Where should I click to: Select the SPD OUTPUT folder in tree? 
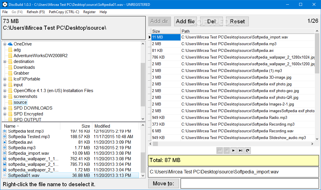coord(27,119)
